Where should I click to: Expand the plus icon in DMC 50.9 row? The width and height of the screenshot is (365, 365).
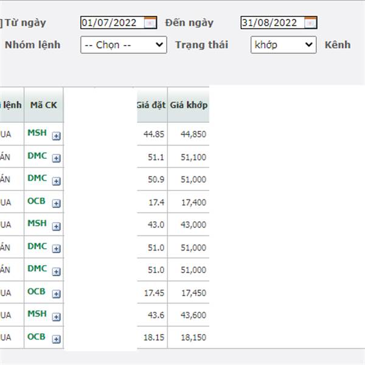tap(56, 181)
